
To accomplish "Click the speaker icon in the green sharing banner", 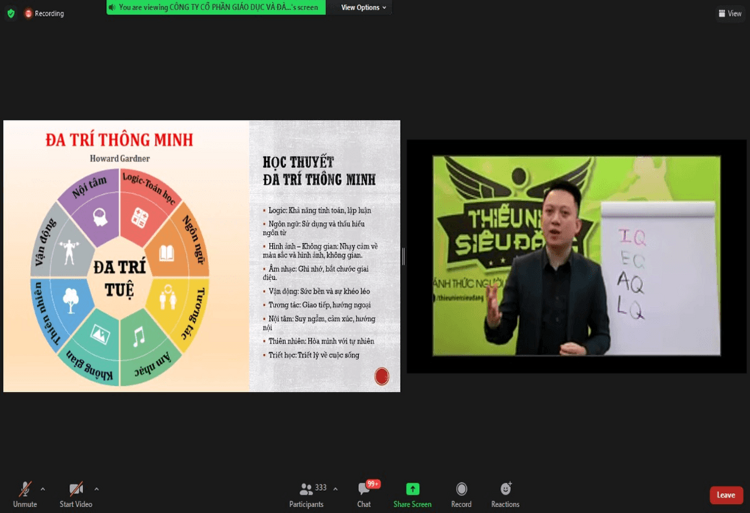I will coord(113,7).
